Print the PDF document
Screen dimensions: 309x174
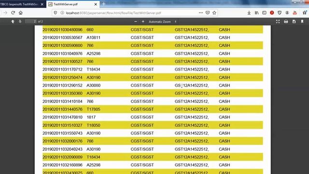click(x=286, y=21)
